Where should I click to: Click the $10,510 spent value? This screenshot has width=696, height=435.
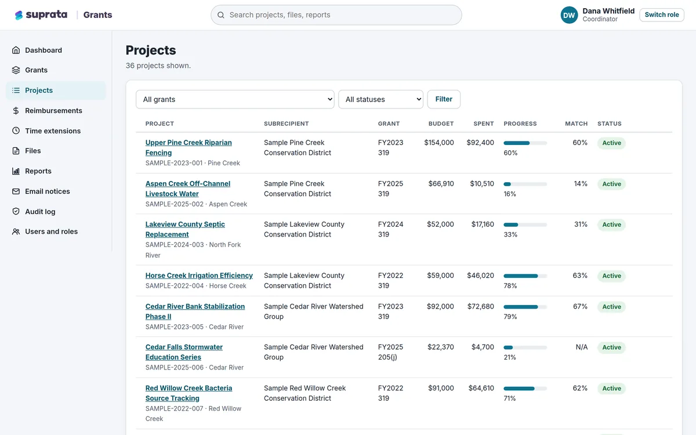point(482,184)
